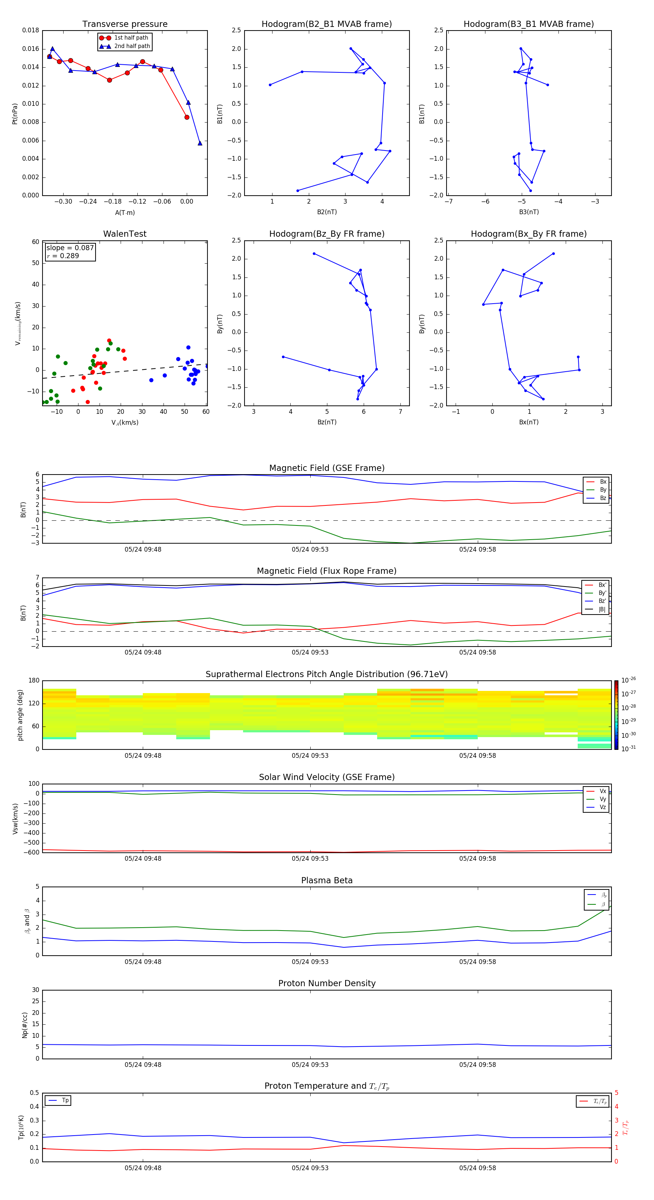The image size is (654, 1200).
Task: Click 'Hodogram(Bx_By FR frame)' title
Action: 529,234
